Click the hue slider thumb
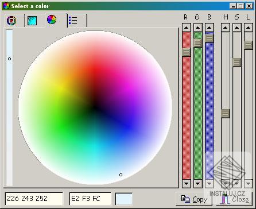Viewport: 256px width, 209px height. 226,114
